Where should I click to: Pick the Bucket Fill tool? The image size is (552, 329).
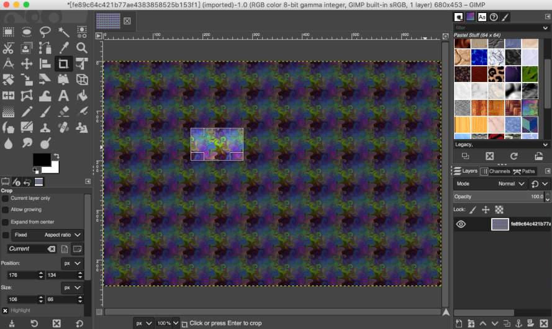[x=81, y=96]
